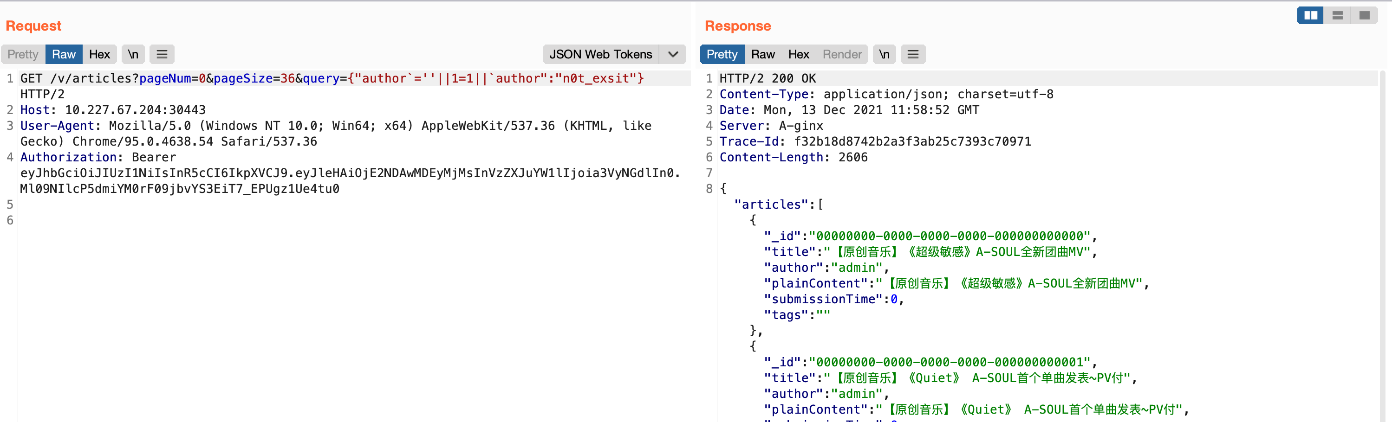The image size is (1392, 422).
Task: Open the Render tab in Response
Action: 842,55
